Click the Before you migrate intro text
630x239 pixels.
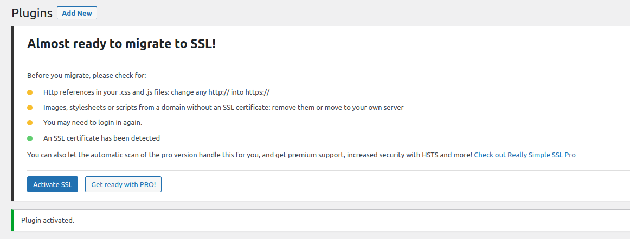click(87, 75)
